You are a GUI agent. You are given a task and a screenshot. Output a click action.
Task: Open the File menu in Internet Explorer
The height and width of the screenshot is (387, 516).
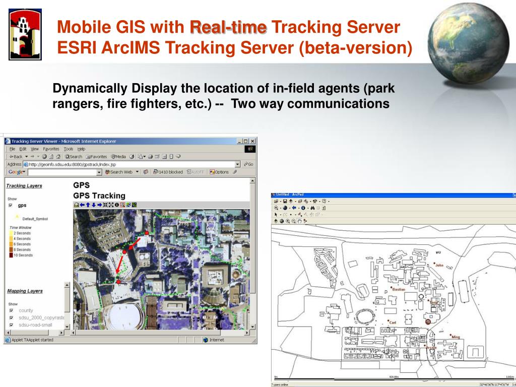[12, 149]
